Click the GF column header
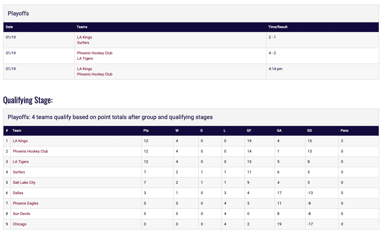Viewport: 383px width, 235px height. tap(249, 131)
